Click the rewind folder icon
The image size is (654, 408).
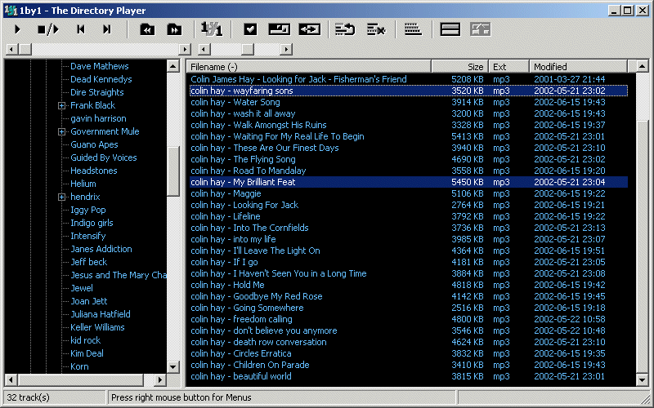[x=147, y=29]
